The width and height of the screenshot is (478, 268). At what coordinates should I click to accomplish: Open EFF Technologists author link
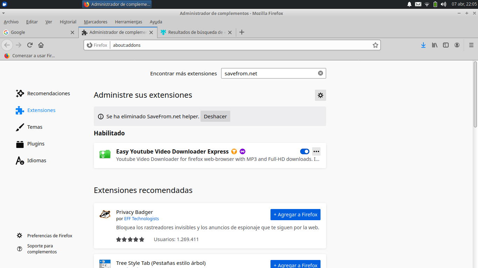coord(141,219)
